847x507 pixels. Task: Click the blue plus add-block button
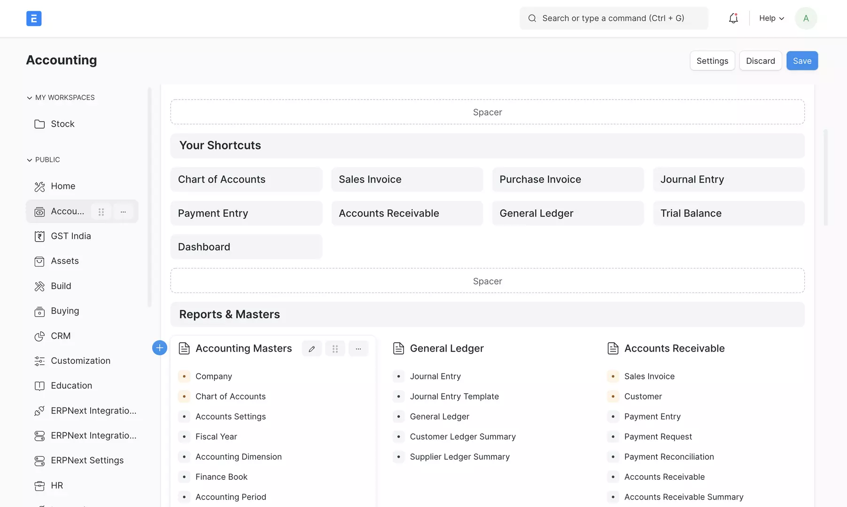(x=160, y=348)
